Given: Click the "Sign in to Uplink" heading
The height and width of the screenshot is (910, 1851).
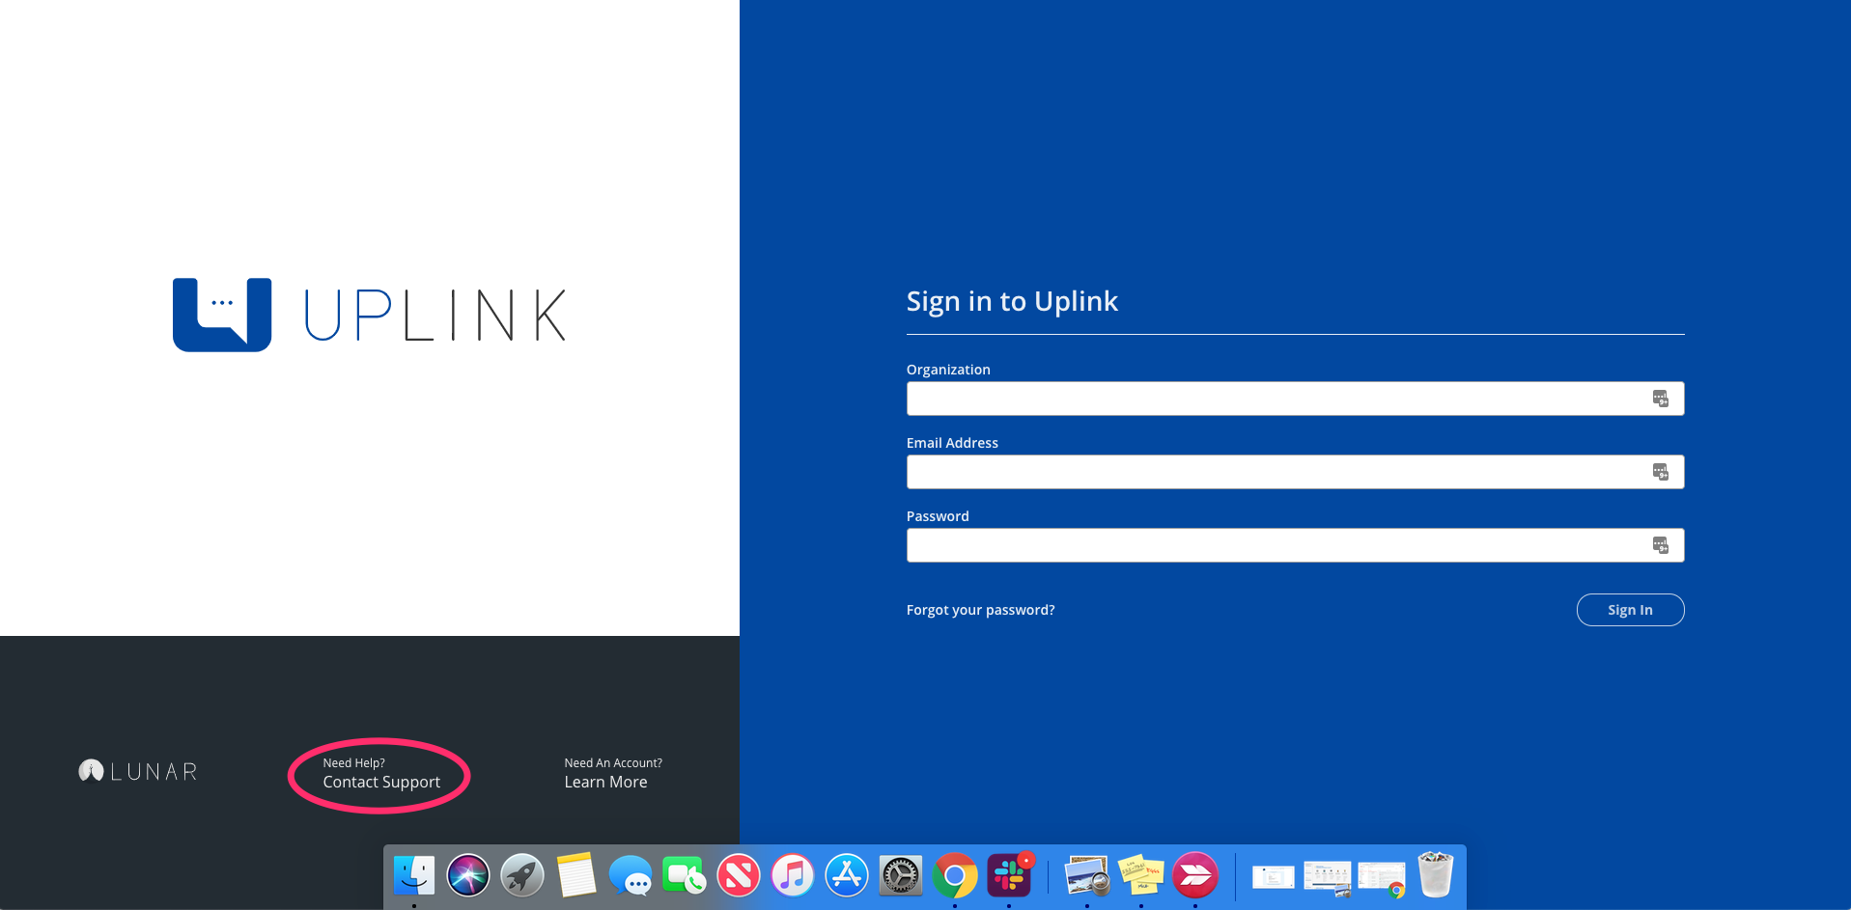Looking at the screenshot, I should coord(1012,302).
